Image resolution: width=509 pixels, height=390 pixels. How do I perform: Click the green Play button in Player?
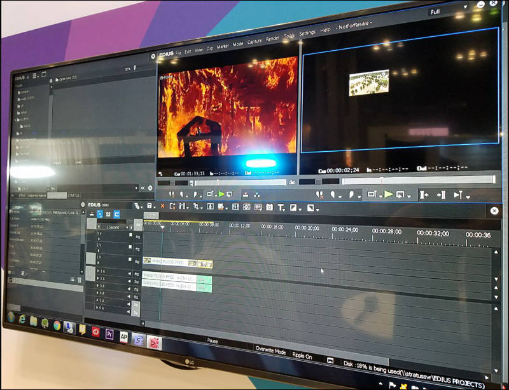point(221,194)
